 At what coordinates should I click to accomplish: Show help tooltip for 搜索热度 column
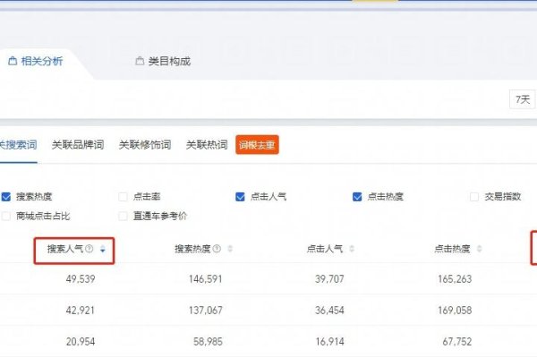coord(217,249)
